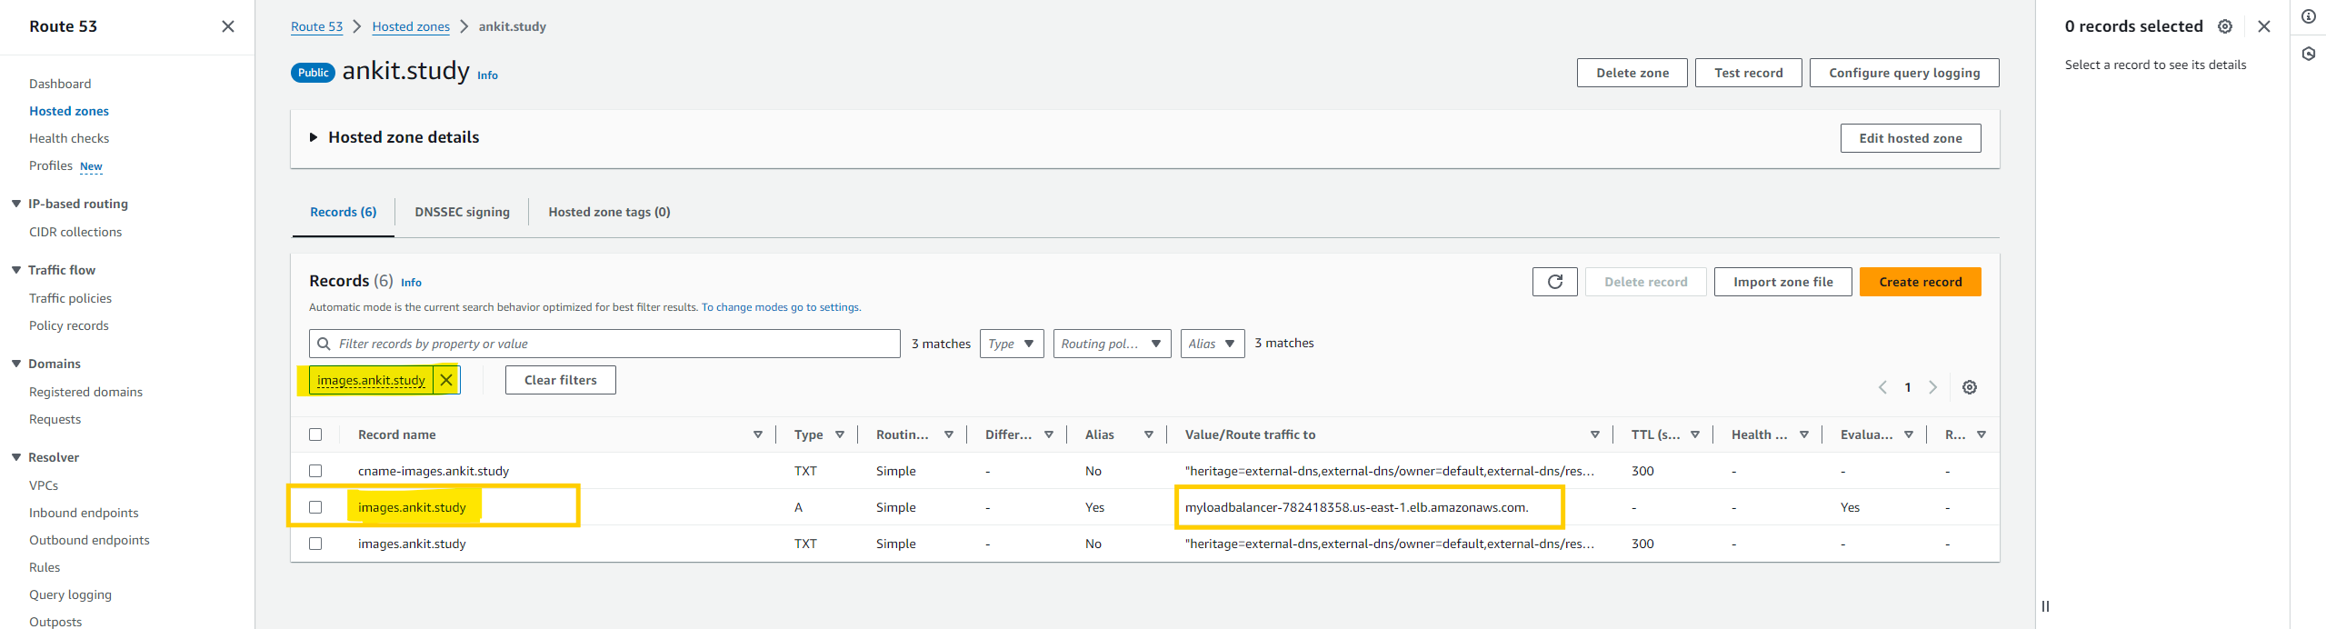Open the Alias filter dropdown
This screenshot has height=629, width=2326.
tap(1213, 344)
